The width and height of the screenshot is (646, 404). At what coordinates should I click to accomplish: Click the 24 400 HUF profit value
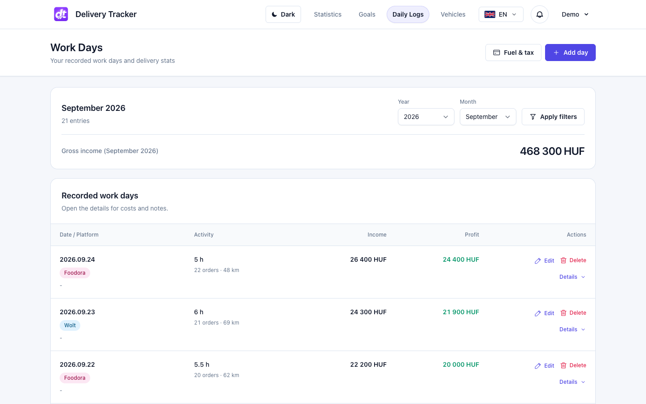pyautogui.click(x=461, y=259)
